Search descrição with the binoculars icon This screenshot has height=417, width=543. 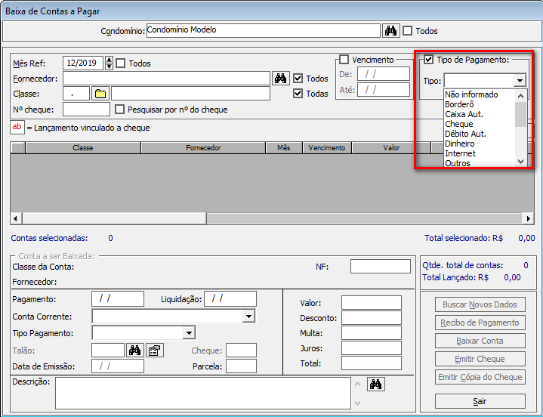[x=376, y=384]
